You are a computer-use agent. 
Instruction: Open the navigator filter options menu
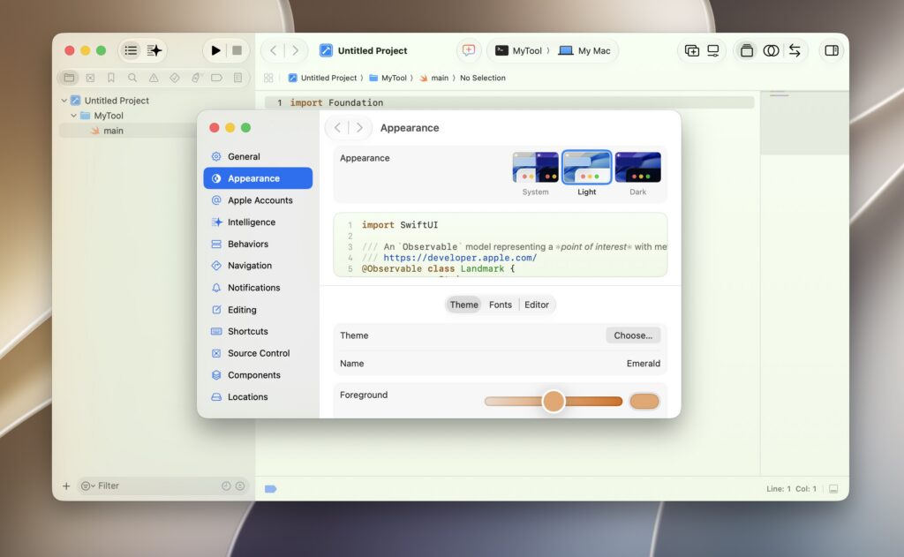pos(86,486)
